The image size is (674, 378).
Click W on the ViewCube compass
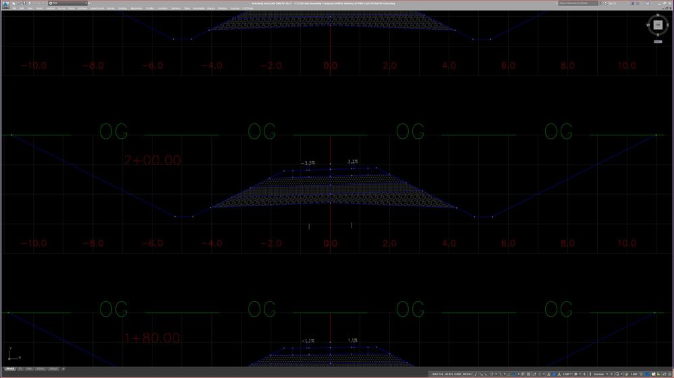pyautogui.click(x=648, y=25)
